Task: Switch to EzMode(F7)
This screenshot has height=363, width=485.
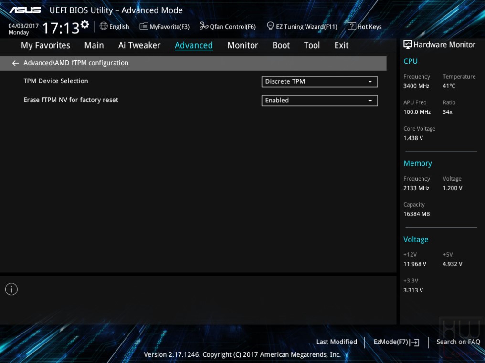Action: click(397, 342)
